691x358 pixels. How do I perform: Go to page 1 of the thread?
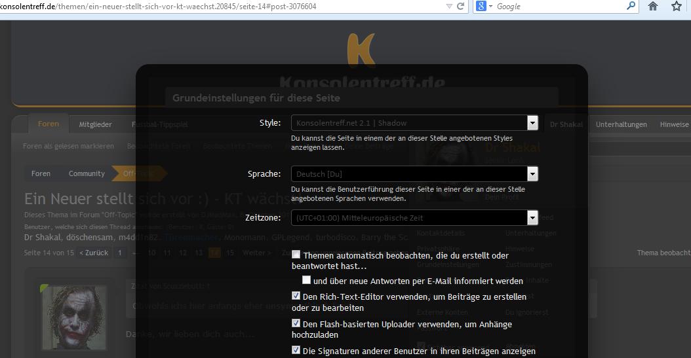[x=119, y=253]
